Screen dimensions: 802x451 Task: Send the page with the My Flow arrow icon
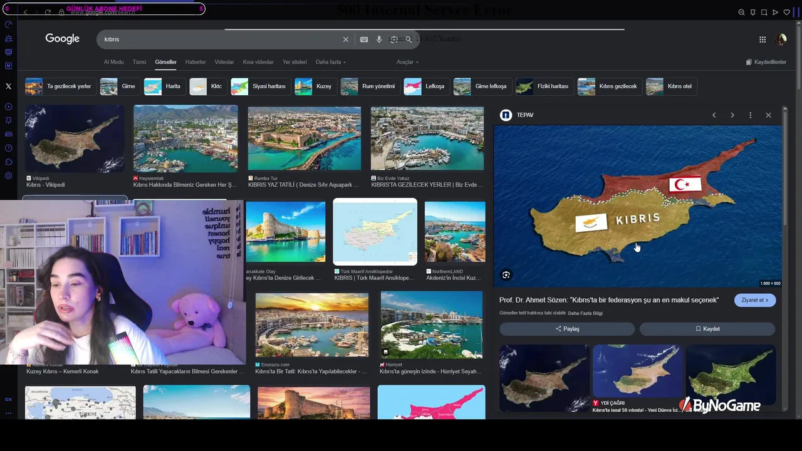coord(775,12)
